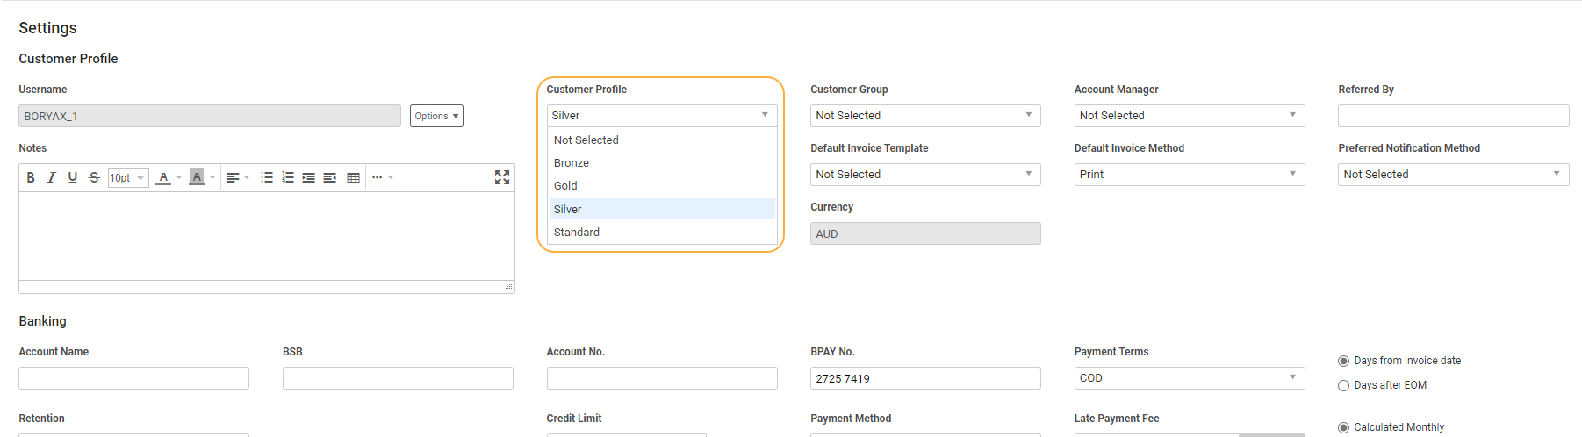Click the Account No. input field

662,378
